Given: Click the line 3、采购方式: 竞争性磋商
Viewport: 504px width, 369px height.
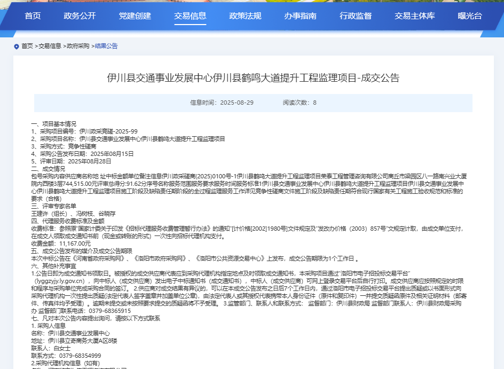Looking at the screenshot, I should click(x=64, y=146).
